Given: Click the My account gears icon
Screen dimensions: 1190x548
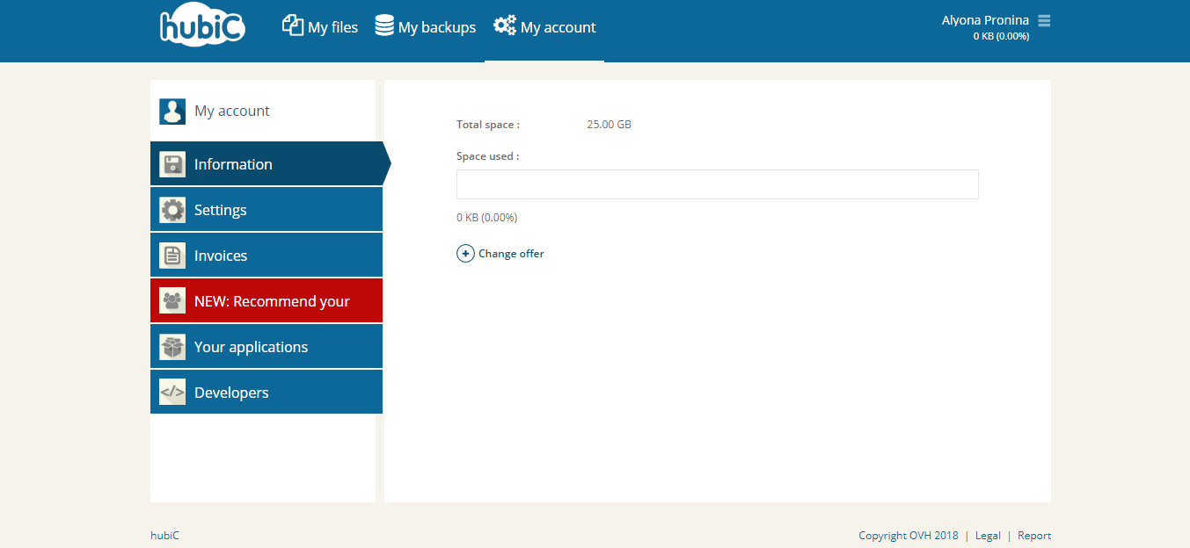Looking at the screenshot, I should pyautogui.click(x=505, y=25).
